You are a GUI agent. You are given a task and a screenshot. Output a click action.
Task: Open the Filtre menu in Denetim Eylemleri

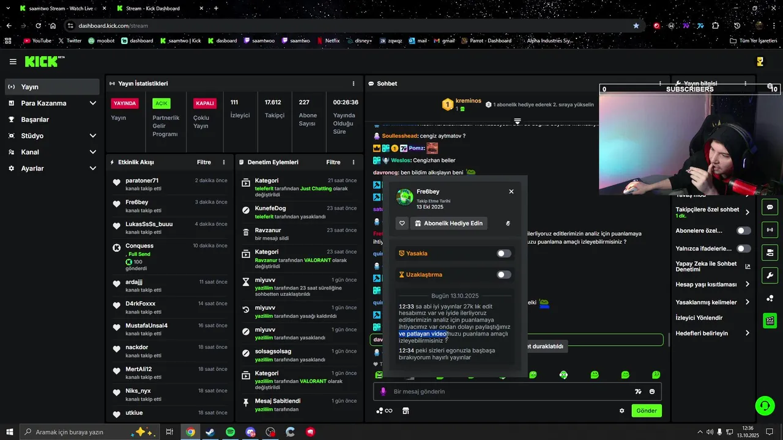tap(333, 163)
